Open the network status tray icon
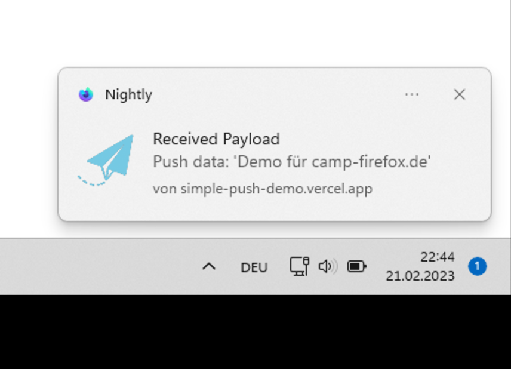Viewport: 511px width, 369px height. [299, 266]
